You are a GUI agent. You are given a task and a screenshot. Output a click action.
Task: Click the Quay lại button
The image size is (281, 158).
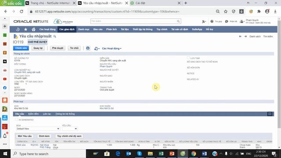pos(38,48)
